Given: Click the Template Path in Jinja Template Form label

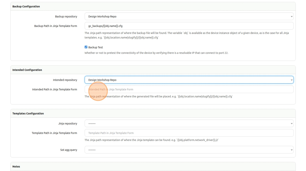Looking at the screenshot, I should pyautogui.click(x=54, y=133).
